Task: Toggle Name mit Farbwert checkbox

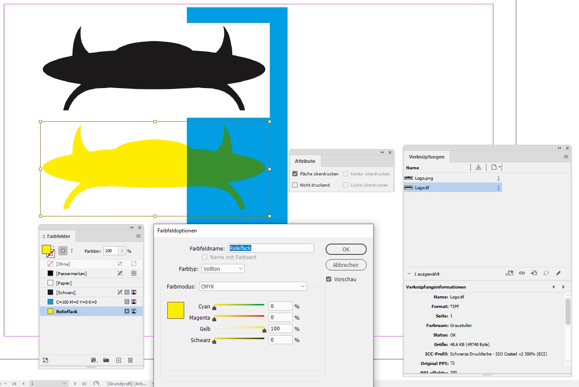Action: pyautogui.click(x=205, y=257)
